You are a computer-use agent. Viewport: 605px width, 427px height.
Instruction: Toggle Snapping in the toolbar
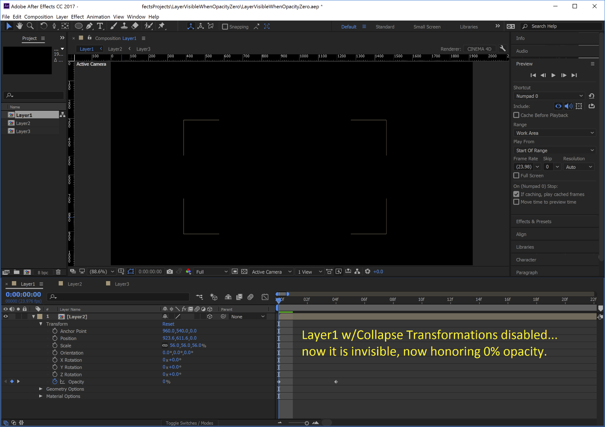[x=226, y=26]
